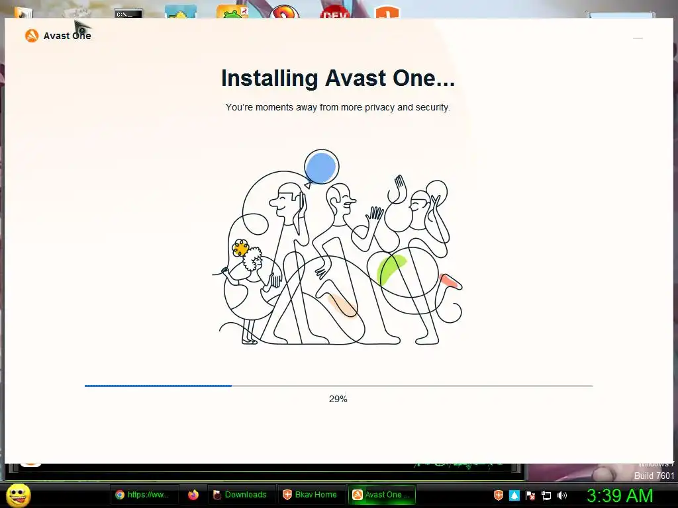
Task: Open the Bkav shield tray icon
Action: point(499,495)
